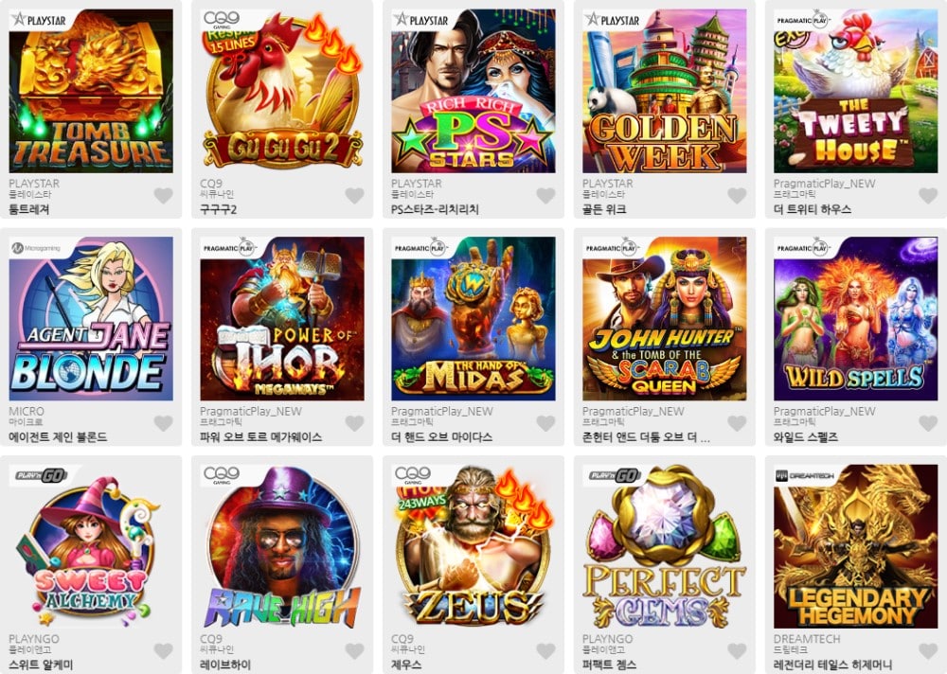Screen dimensions: 947x674
Task: Click the 구구구2 game title link
Action: pyautogui.click(x=218, y=209)
